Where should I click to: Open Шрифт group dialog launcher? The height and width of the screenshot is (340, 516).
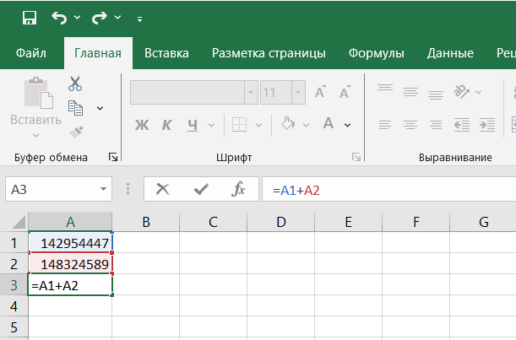pos(356,157)
